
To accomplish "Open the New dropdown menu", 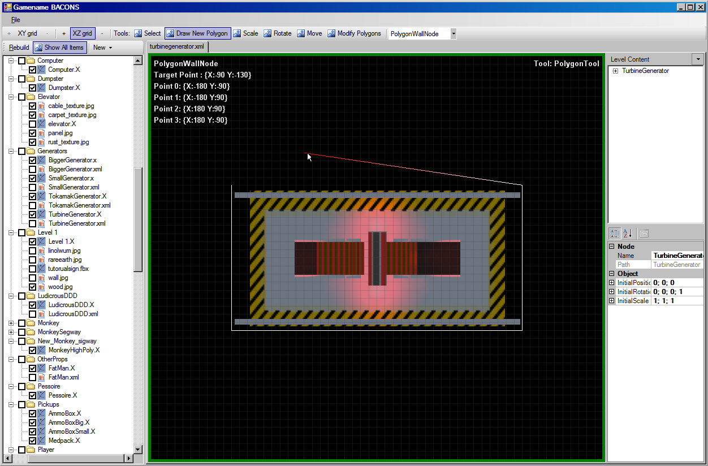I will point(103,48).
